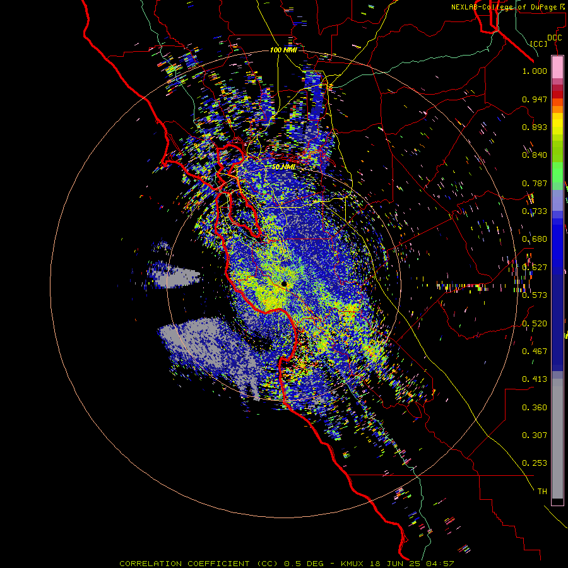Click the Correlation Coefficient KMUX caption text
The width and height of the screenshot is (568, 568).
pyautogui.click(x=287, y=564)
